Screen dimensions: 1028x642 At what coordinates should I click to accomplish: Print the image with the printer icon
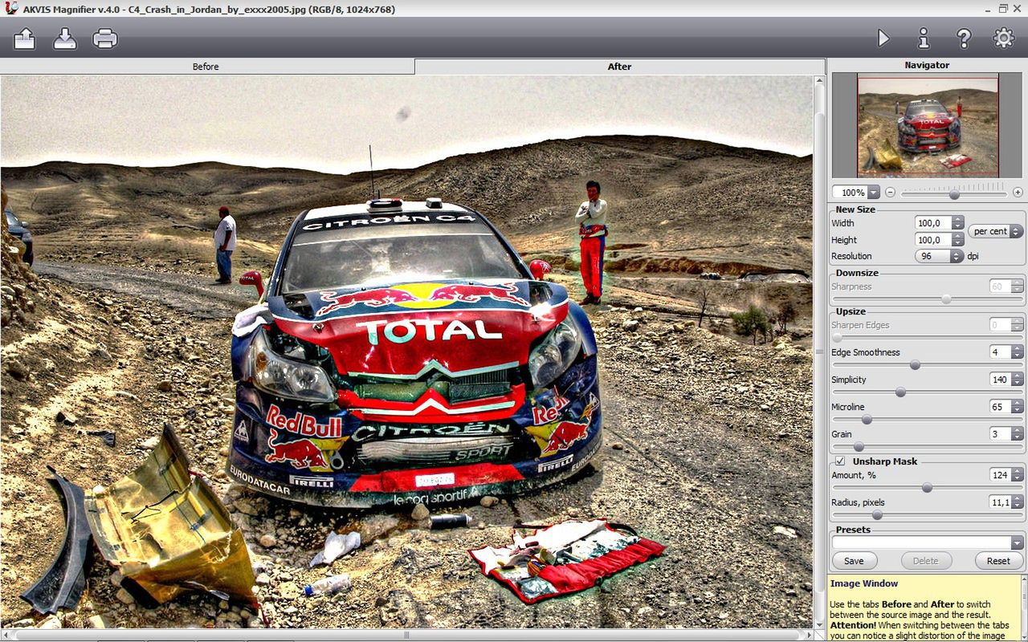click(x=105, y=38)
